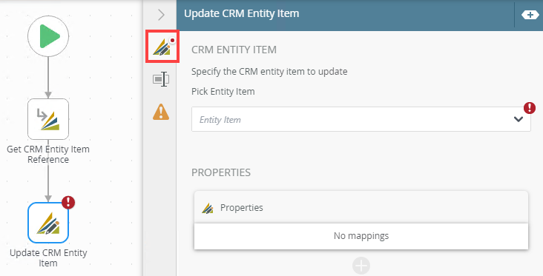Click the Properties mapping header row
Viewport: 543px width, 276px height.
click(361, 207)
